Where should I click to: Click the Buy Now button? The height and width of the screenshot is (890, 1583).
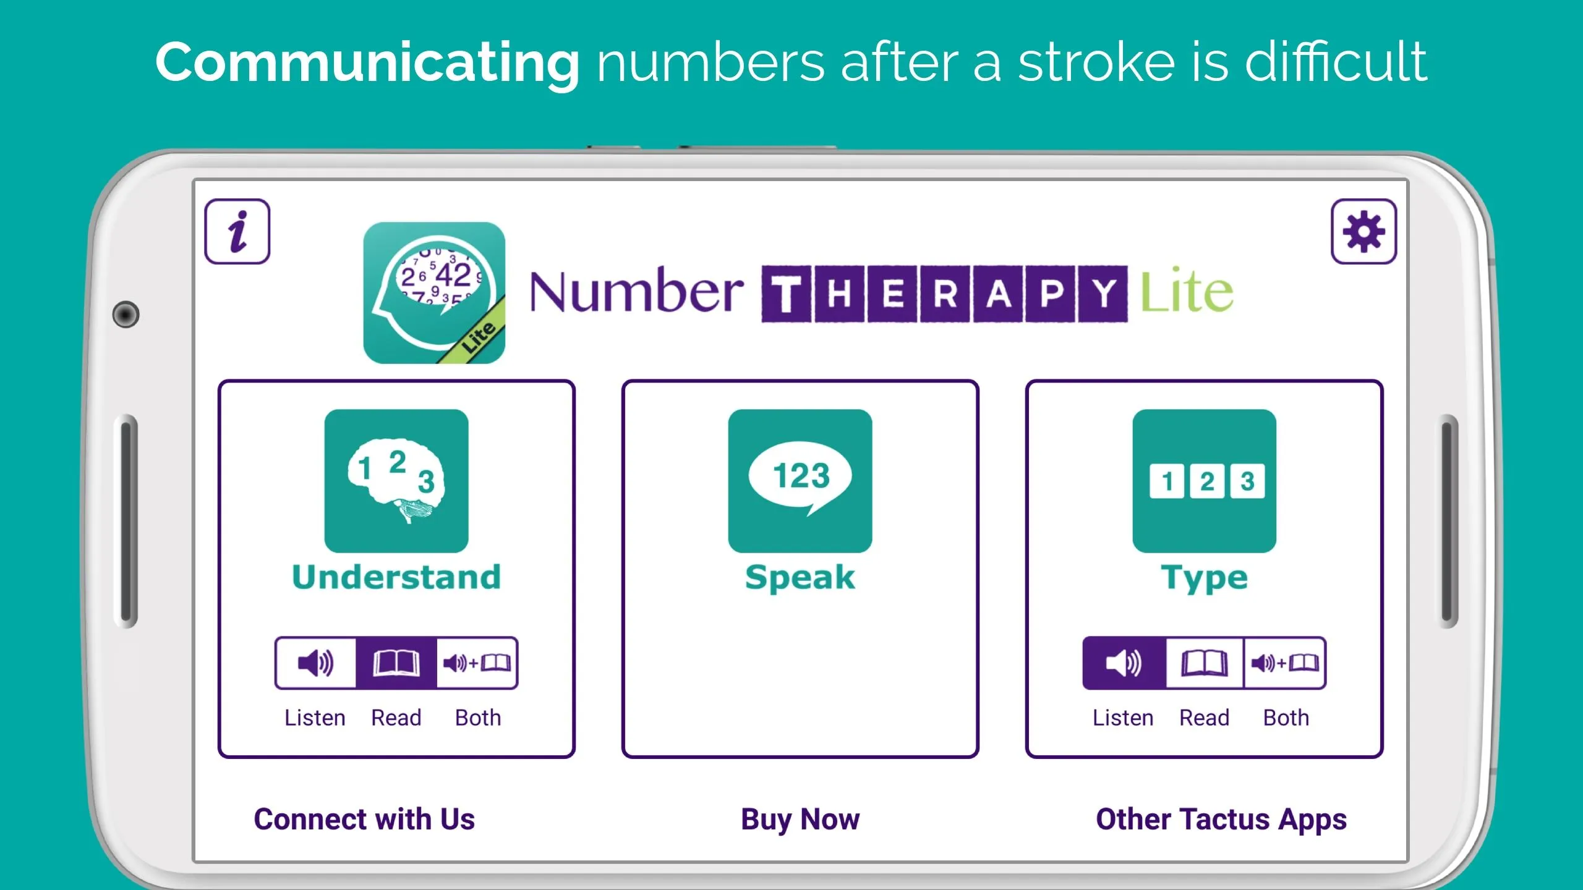[799, 818]
